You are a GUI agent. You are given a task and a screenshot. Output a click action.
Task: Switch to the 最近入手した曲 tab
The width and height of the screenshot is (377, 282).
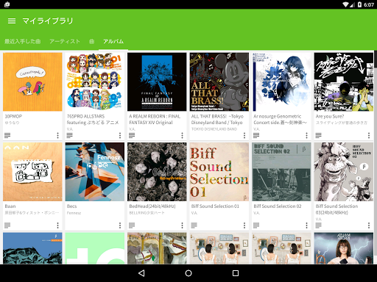click(23, 41)
